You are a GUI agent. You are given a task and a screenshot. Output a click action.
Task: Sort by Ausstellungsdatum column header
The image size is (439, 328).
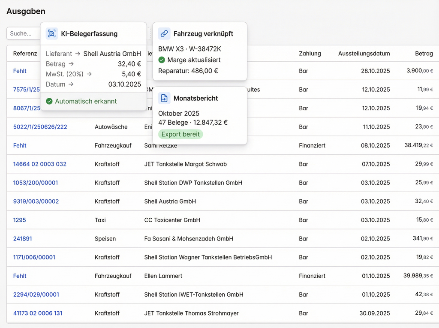point(364,54)
